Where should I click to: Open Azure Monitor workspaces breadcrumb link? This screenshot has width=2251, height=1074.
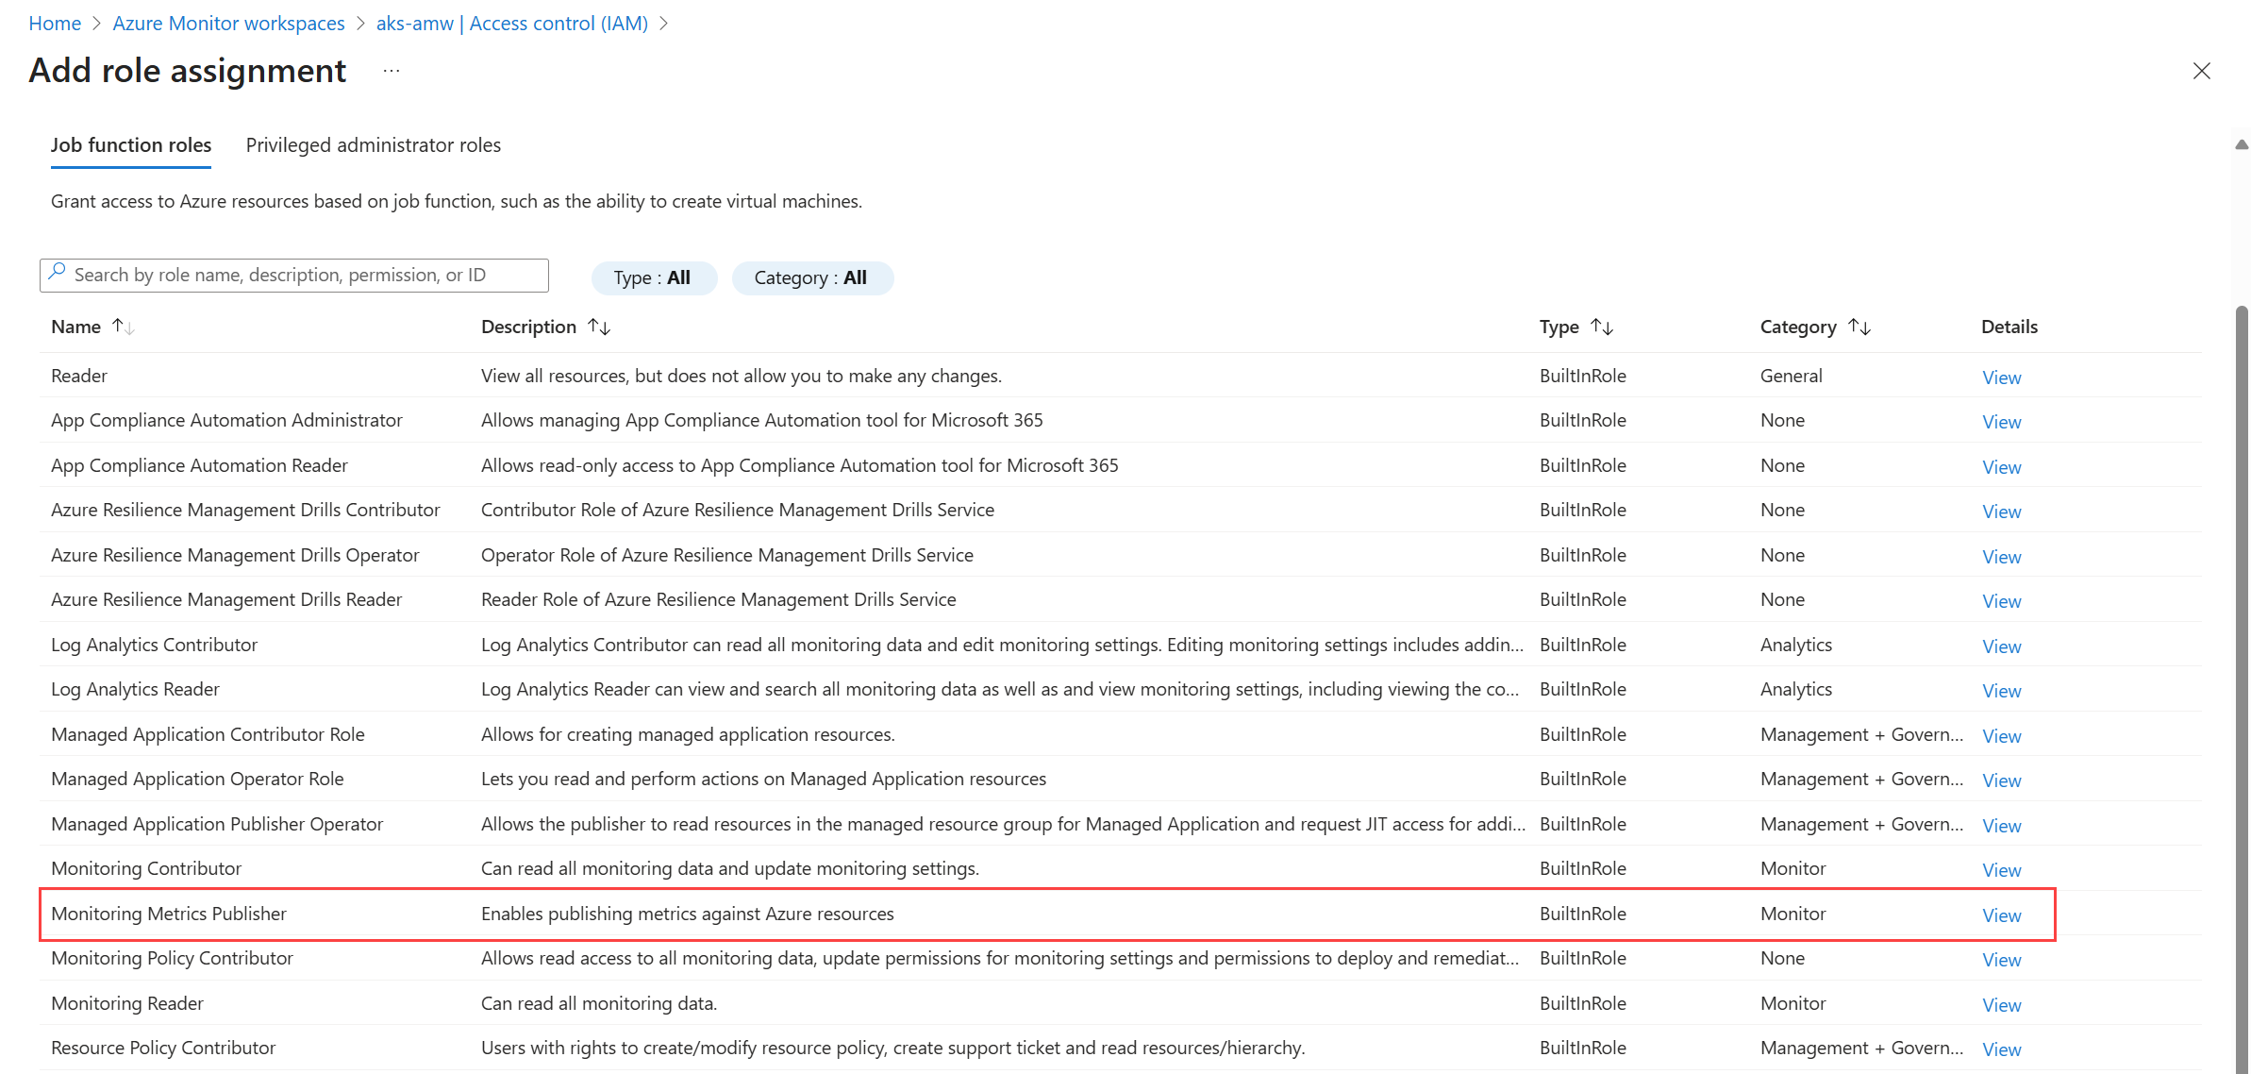click(x=228, y=24)
